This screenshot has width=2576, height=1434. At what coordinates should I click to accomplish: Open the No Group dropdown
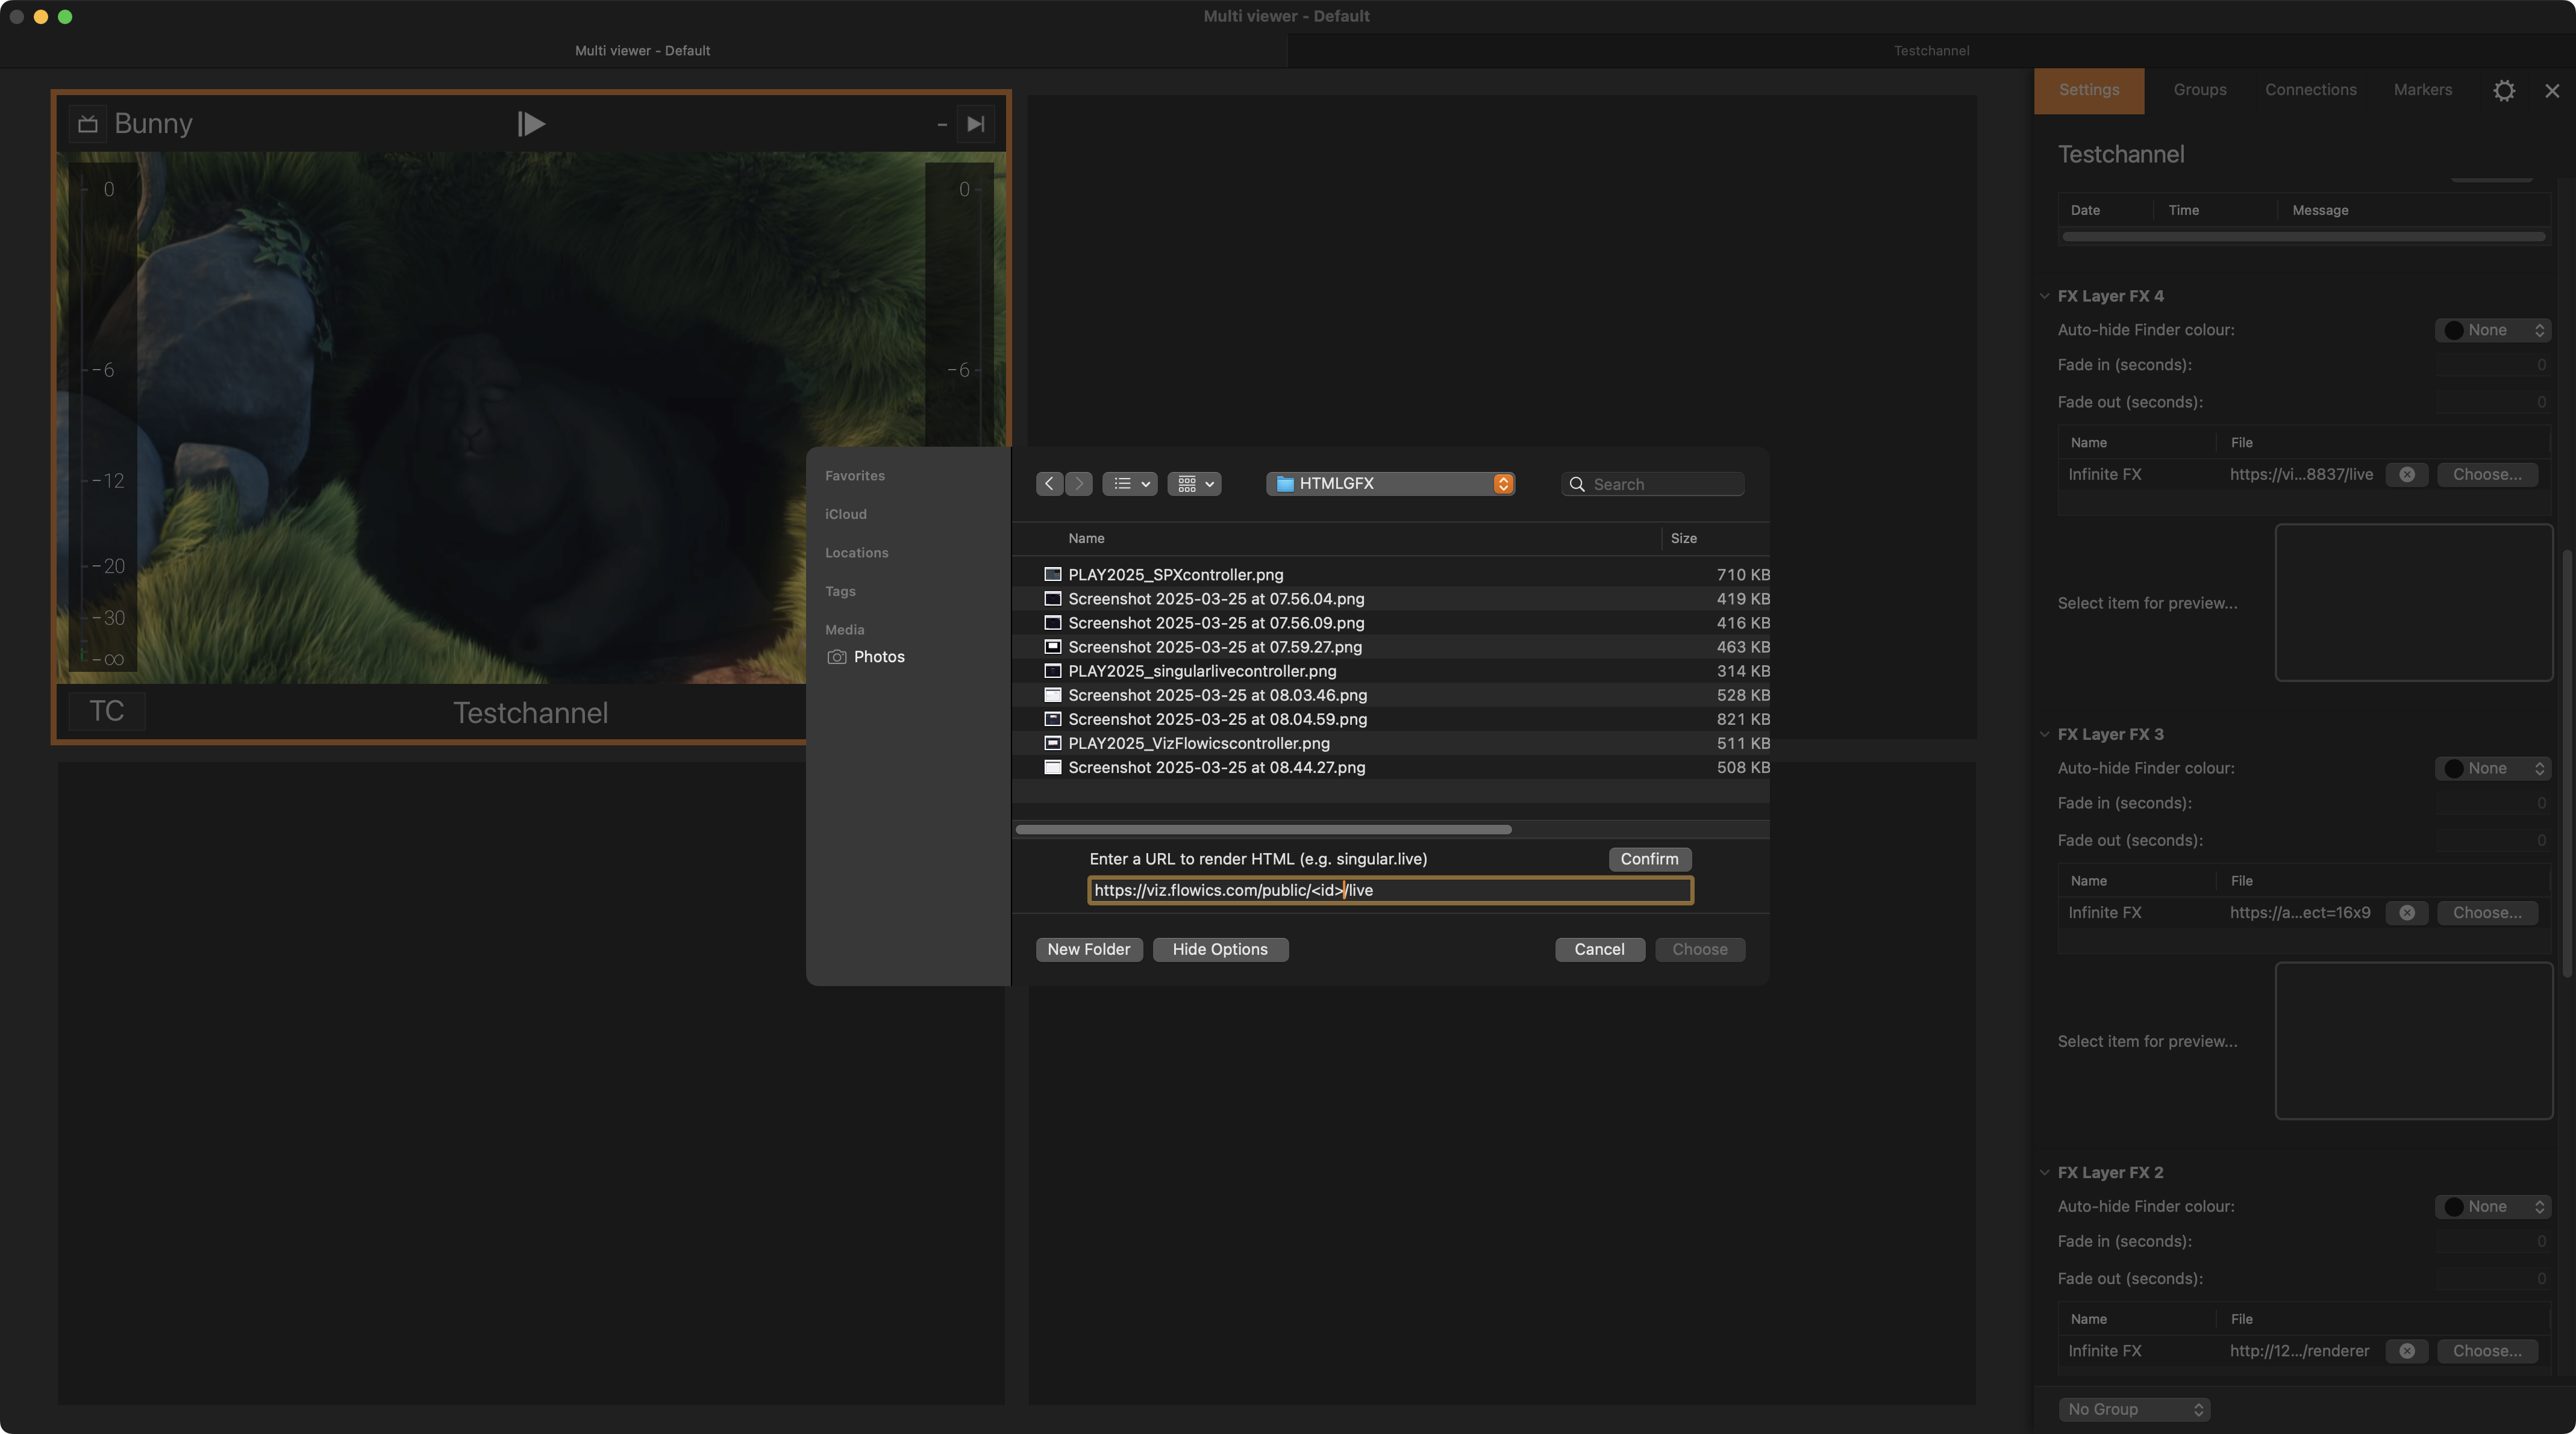point(2133,1409)
